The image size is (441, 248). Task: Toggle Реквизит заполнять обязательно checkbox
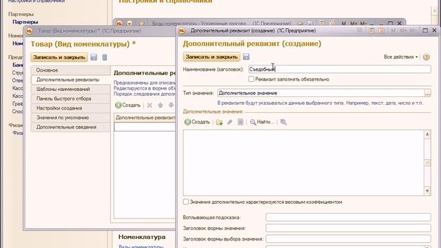point(251,79)
